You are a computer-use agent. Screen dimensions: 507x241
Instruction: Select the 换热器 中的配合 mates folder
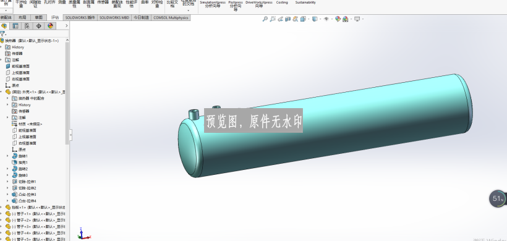(x=28, y=98)
